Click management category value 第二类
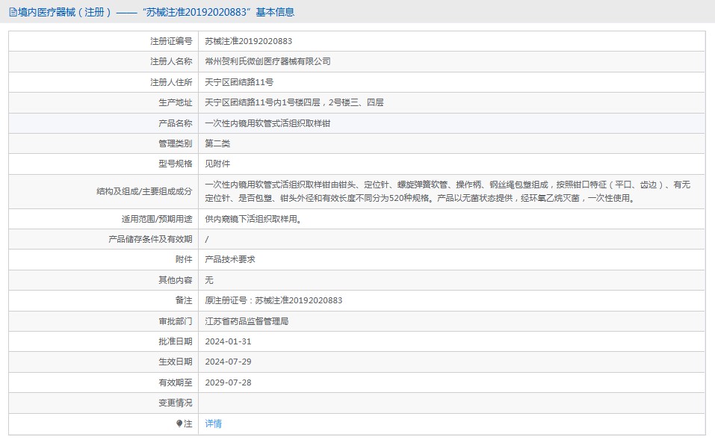The image size is (715, 440). (x=217, y=143)
